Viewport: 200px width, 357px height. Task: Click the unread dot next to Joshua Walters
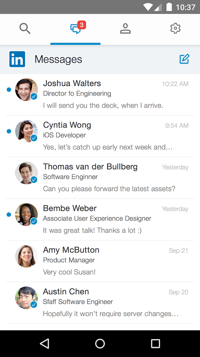pos(9,90)
